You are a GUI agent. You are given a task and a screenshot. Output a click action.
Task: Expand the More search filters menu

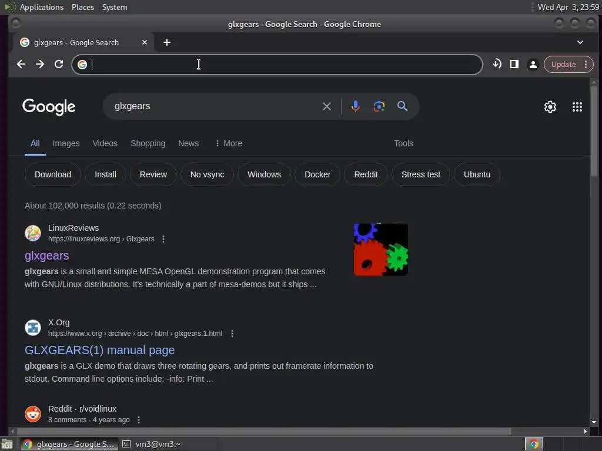(x=229, y=143)
